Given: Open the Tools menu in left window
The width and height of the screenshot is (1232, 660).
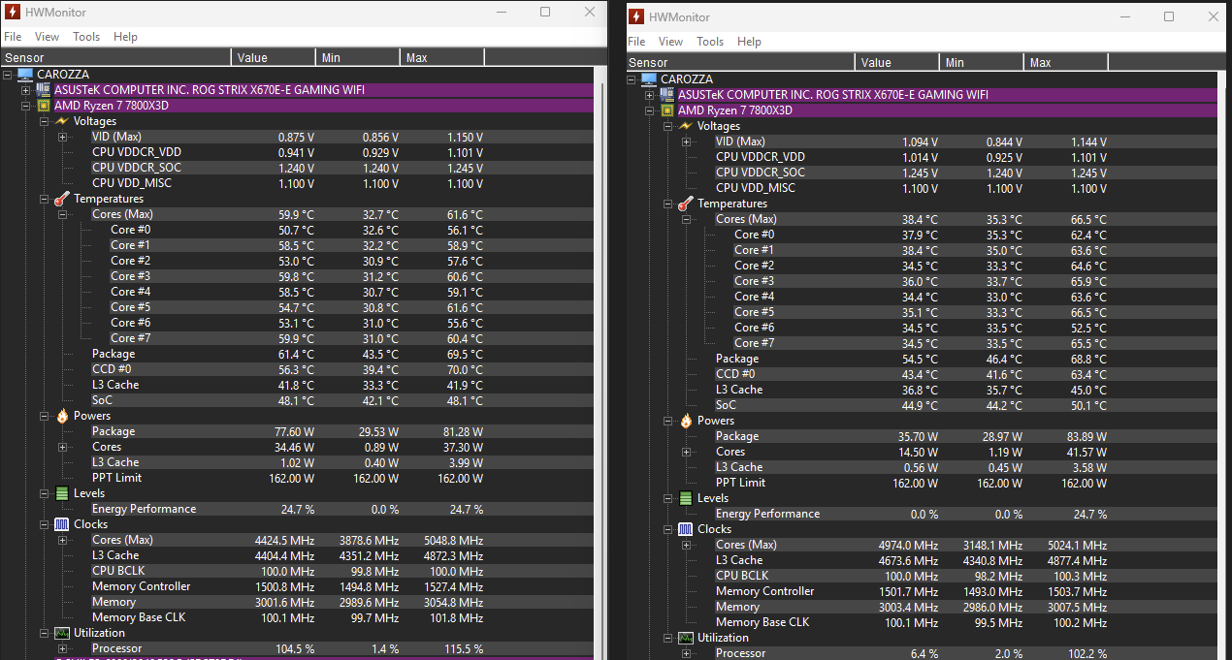Looking at the screenshot, I should (x=86, y=37).
